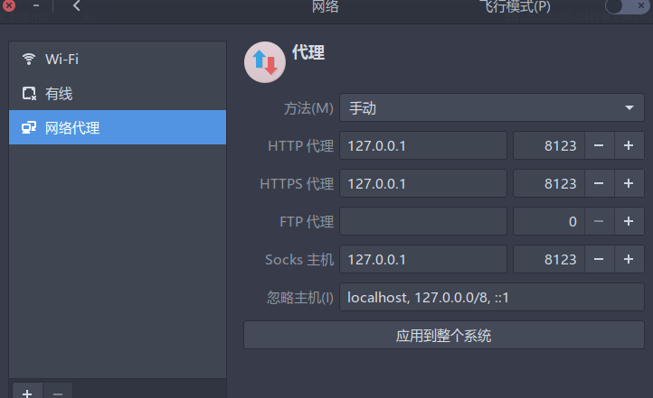Image resolution: width=653 pixels, height=398 pixels.
Task: Go back using the header arrow
Action: tap(76, 6)
